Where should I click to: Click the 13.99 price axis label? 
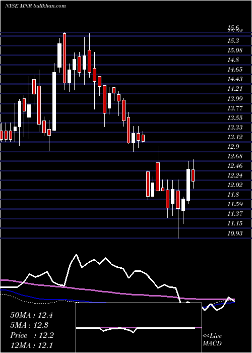coord(235,99)
